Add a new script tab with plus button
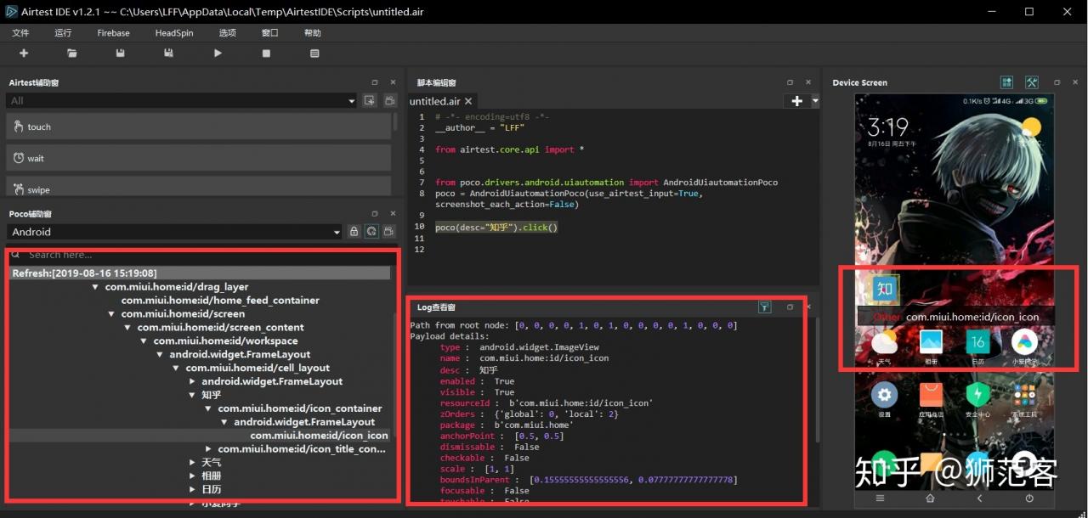The width and height of the screenshot is (1088, 518). (x=796, y=101)
